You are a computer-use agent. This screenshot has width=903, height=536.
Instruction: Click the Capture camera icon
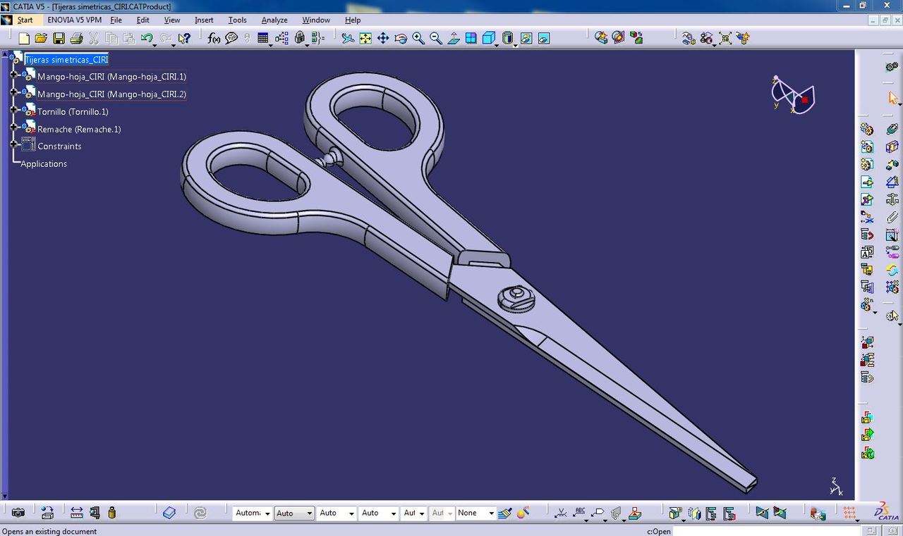click(18, 513)
